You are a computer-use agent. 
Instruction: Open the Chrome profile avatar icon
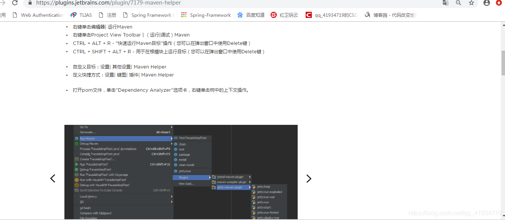[x=487, y=3]
